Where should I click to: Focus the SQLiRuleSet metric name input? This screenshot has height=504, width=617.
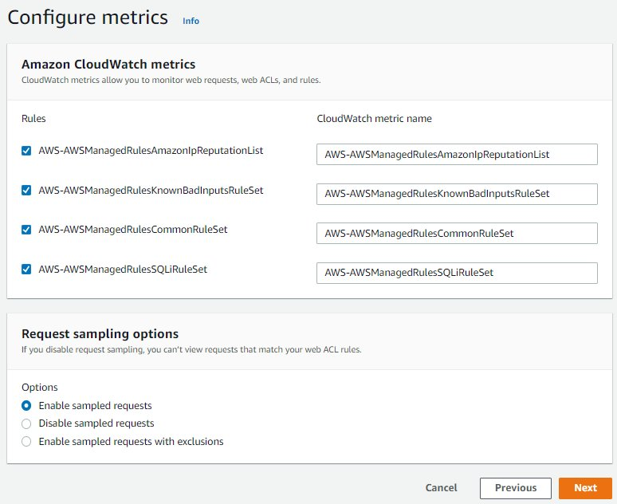point(456,273)
